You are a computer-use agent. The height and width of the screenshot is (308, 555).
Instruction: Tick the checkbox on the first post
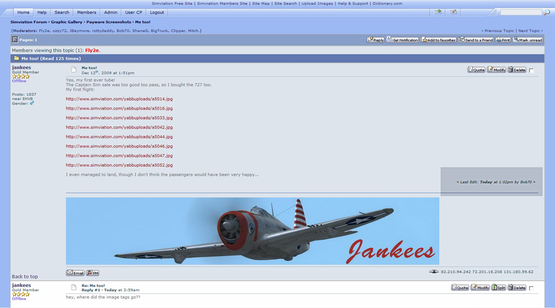531,70
